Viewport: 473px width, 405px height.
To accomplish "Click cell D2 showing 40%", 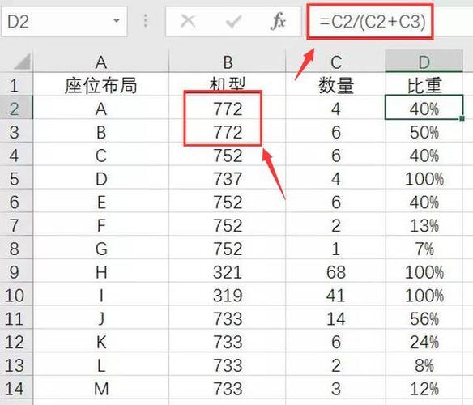I will pyautogui.click(x=424, y=108).
